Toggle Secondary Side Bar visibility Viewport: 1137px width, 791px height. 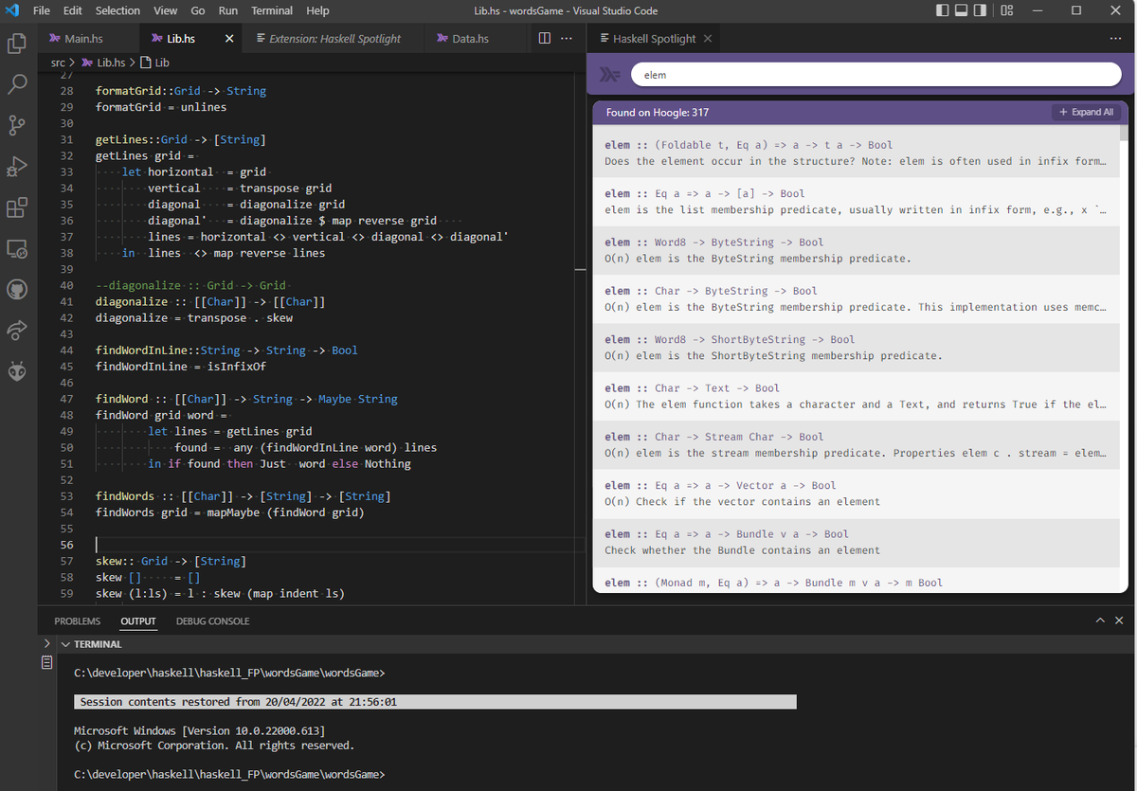[x=980, y=10]
